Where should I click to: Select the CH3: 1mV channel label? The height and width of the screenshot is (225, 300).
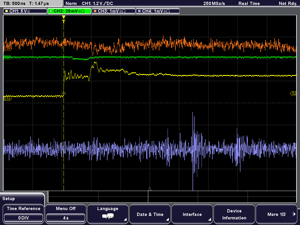pyautogui.click(x=113, y=11)
